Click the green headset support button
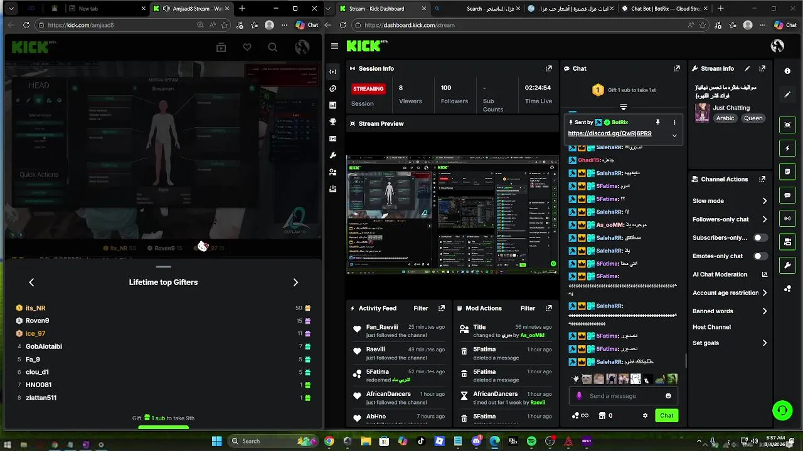Image resolution: width=803 pixels, height=451 pixels. 782,411
